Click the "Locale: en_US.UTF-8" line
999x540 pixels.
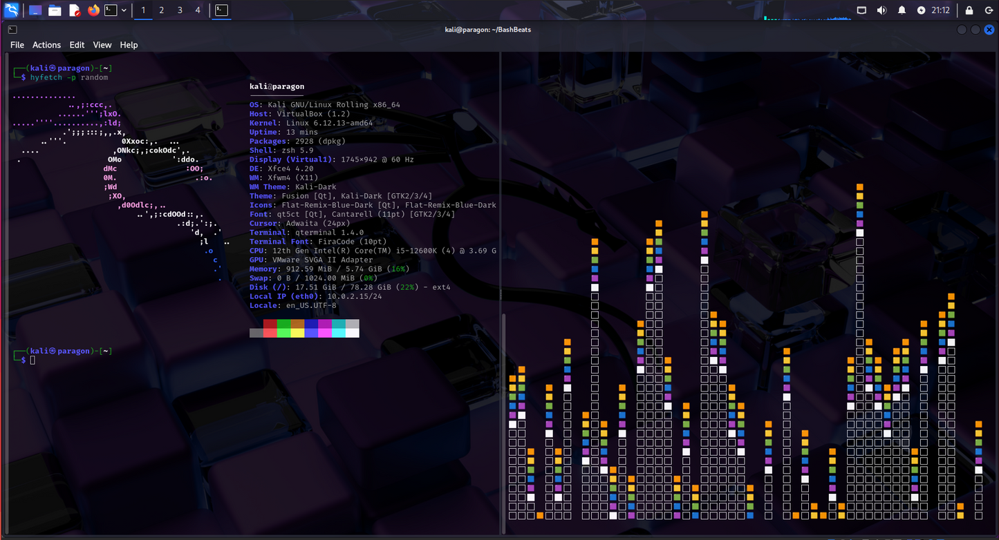coord(293,305)
